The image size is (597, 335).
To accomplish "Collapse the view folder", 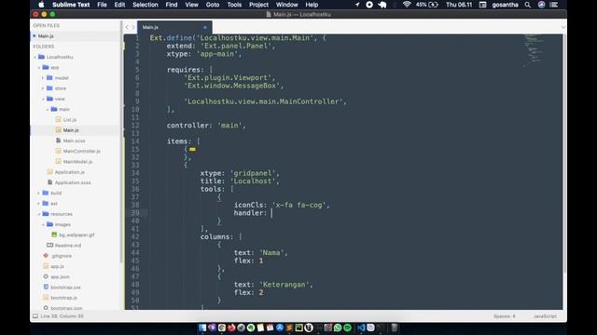I will (43, 99).
